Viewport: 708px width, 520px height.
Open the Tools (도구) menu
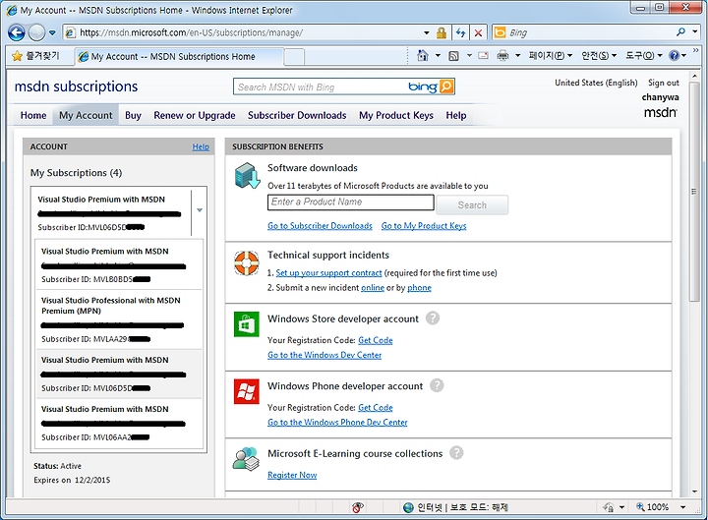point(643,55)
